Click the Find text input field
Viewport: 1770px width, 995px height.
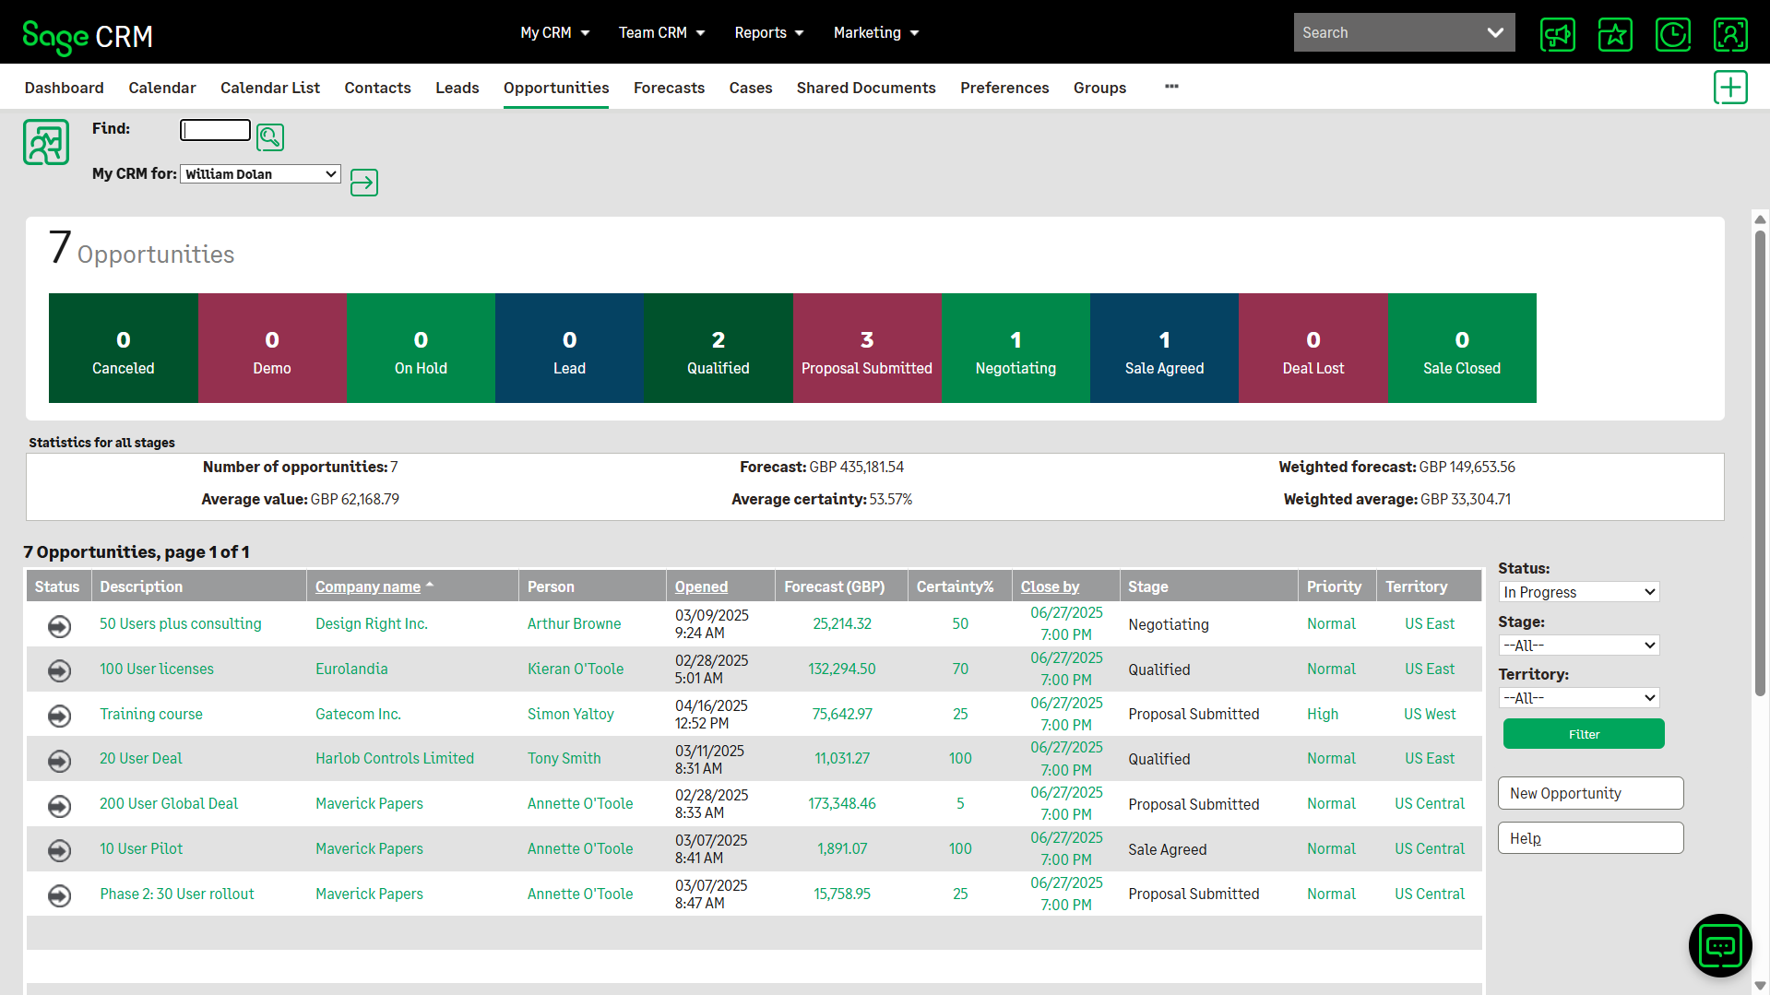coord(215,130)
